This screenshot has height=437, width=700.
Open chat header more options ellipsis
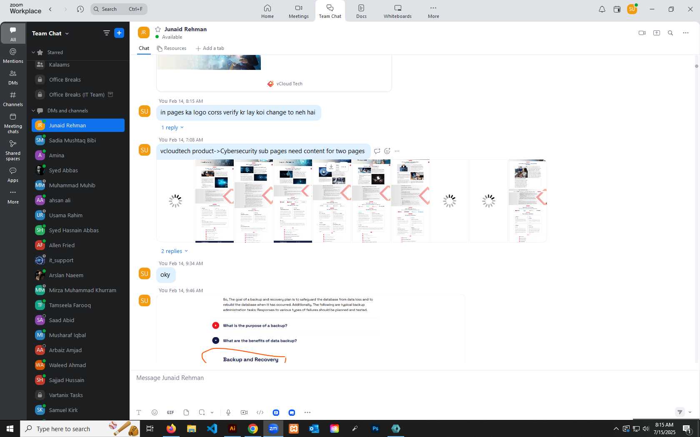686,33
